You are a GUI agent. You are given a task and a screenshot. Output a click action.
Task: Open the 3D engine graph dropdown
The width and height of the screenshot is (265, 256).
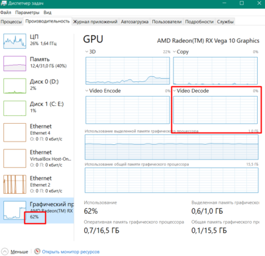[87, 52]
